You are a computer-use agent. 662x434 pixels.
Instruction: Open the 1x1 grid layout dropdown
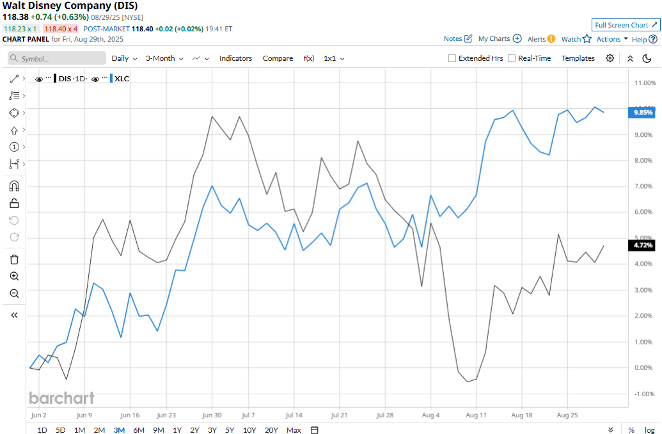pyautogui.click(x=334, y=58)
